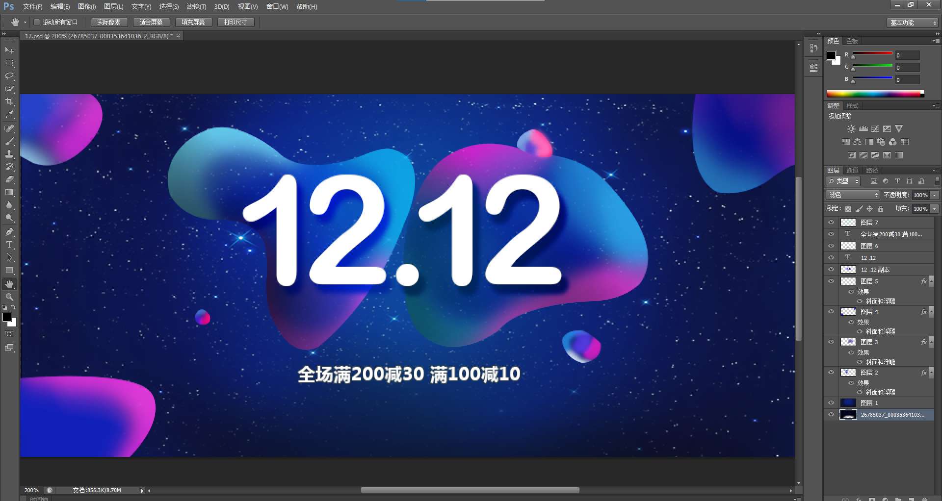The image size is (942, 501).
Task: Collapse effects of 图层 5
Action: point(931,281)
